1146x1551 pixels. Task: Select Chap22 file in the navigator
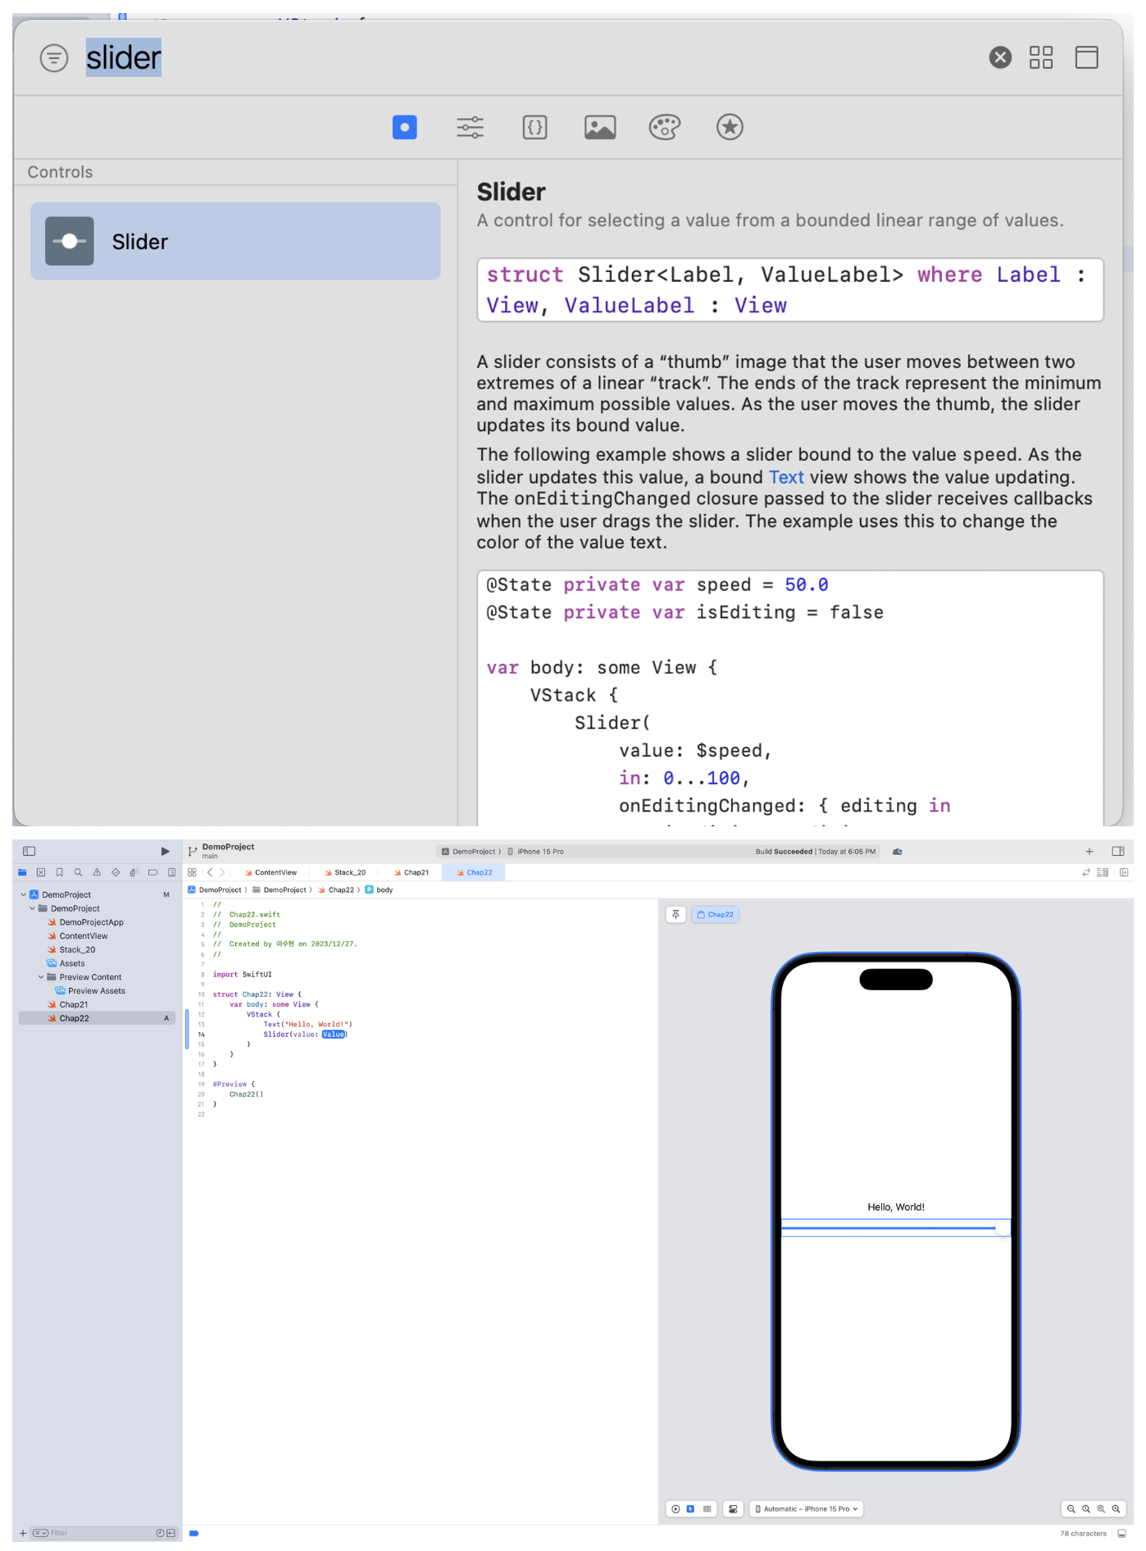[97, 1018]
